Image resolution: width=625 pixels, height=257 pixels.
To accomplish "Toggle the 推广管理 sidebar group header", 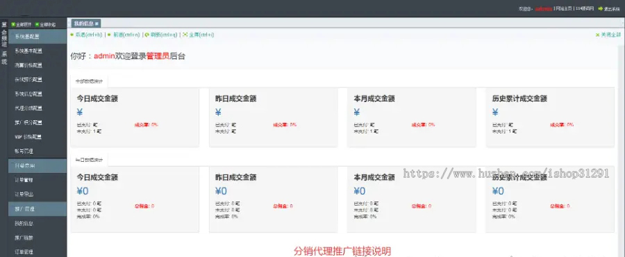I will (37, 209).
